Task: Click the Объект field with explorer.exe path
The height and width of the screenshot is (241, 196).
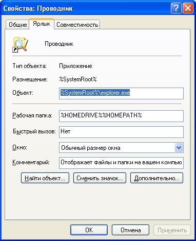Action: coord(121,93)
